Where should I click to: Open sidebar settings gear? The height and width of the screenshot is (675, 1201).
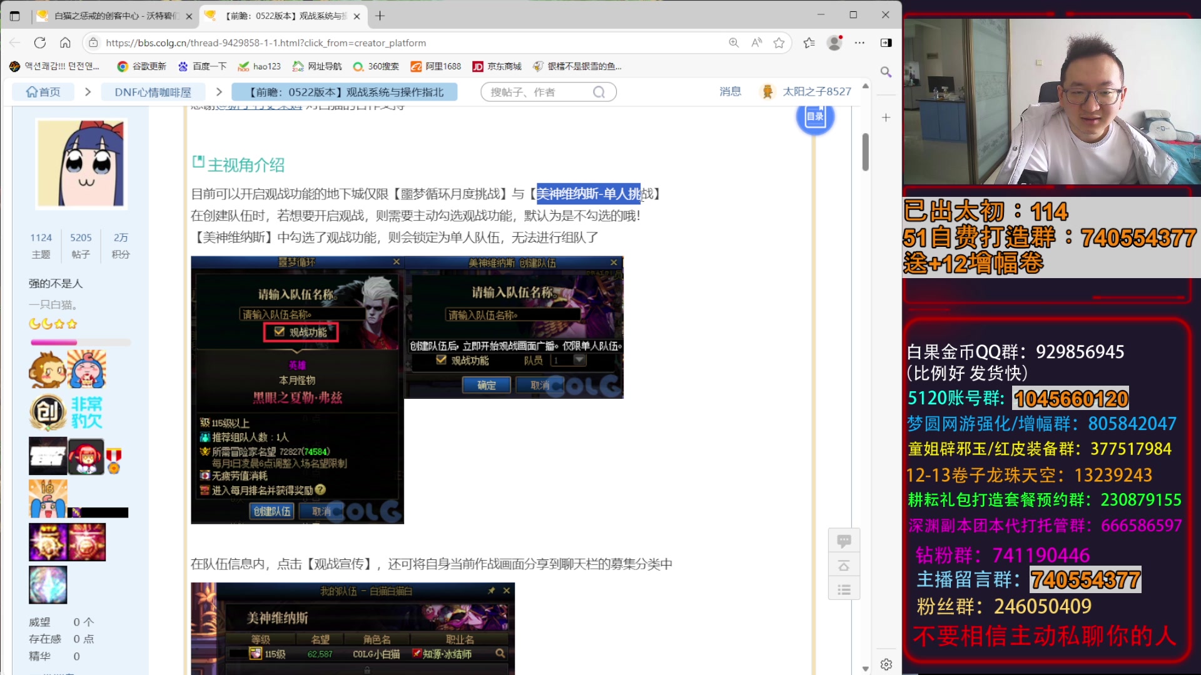pos(886,664)
